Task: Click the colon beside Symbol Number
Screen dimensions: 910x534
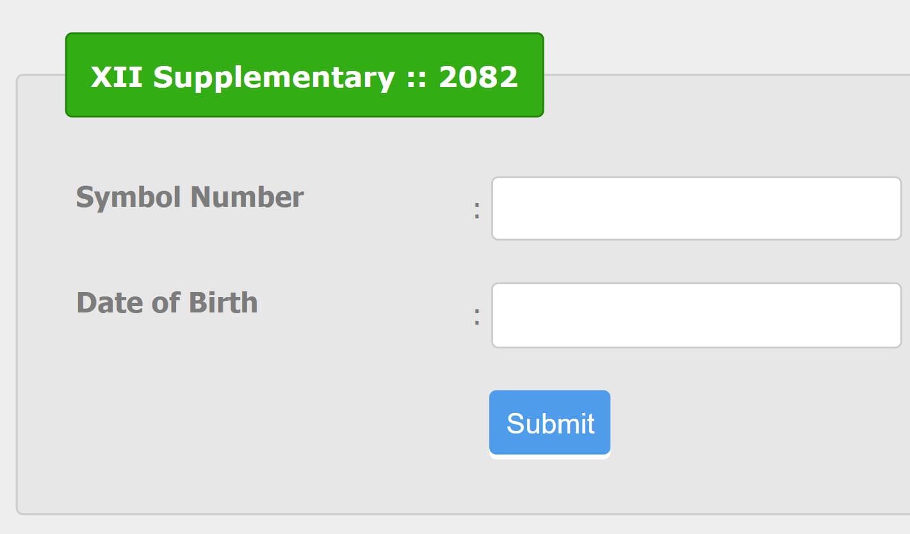Action: [476, 211]
